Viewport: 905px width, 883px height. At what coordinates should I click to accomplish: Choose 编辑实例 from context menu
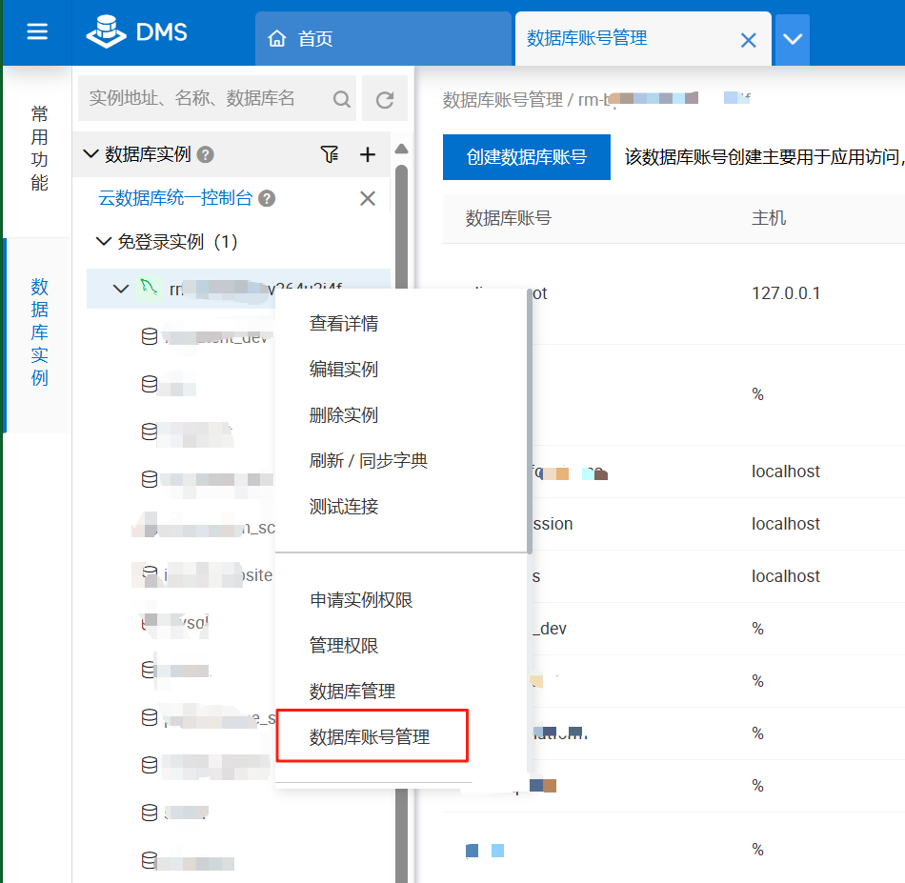click(x=343, y=369)
